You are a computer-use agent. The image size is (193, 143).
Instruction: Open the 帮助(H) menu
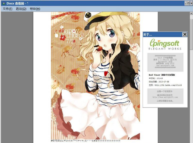[35, 9]
